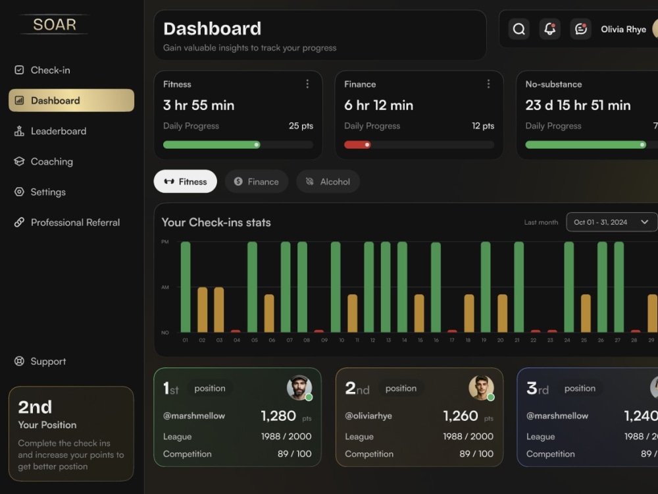Viewport: 658px width, 494px height.
Task: Click the Dashboard chart icon in sidebar
Action: point(19,100)
